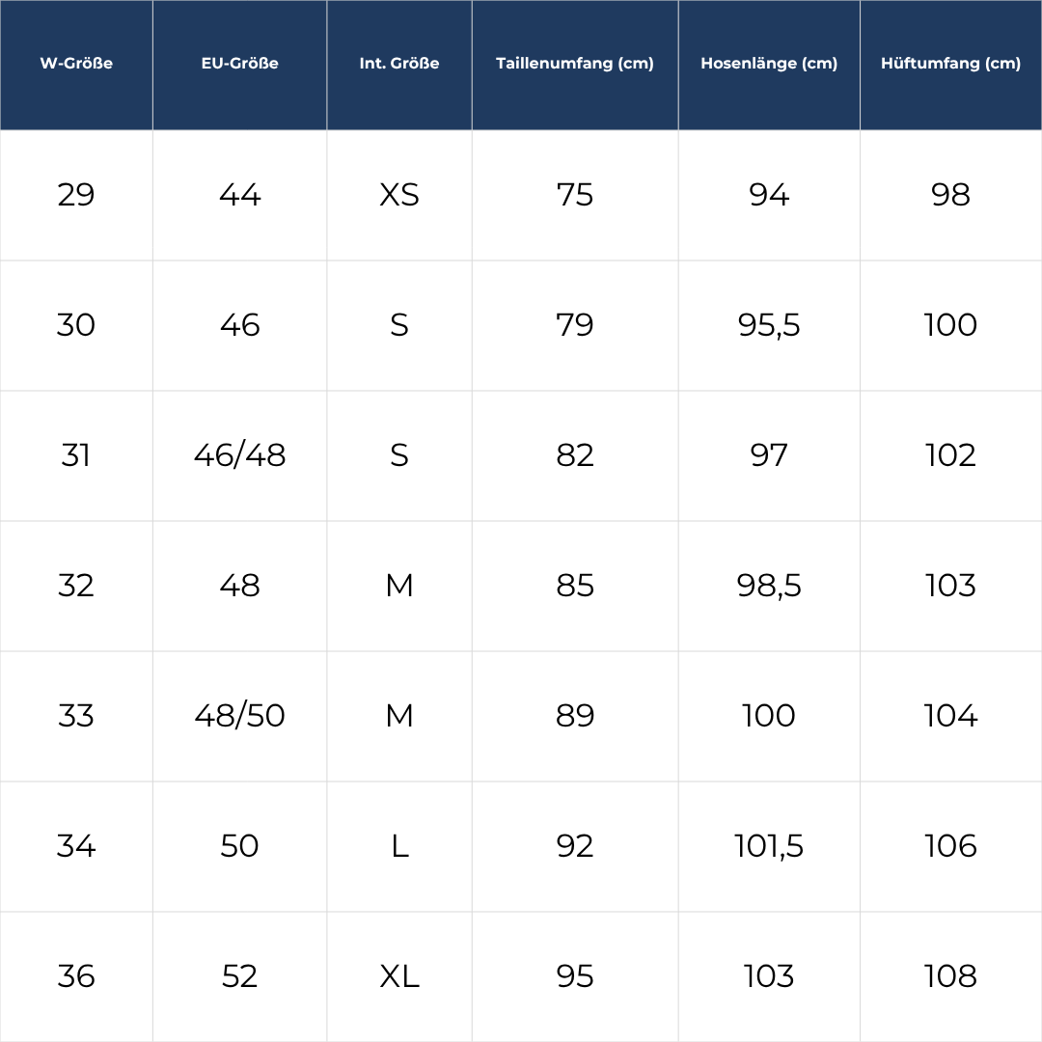Select the Taillenumfang (cm) header cell
Screen dimensions: 1042x1042
tap(575, 64)
